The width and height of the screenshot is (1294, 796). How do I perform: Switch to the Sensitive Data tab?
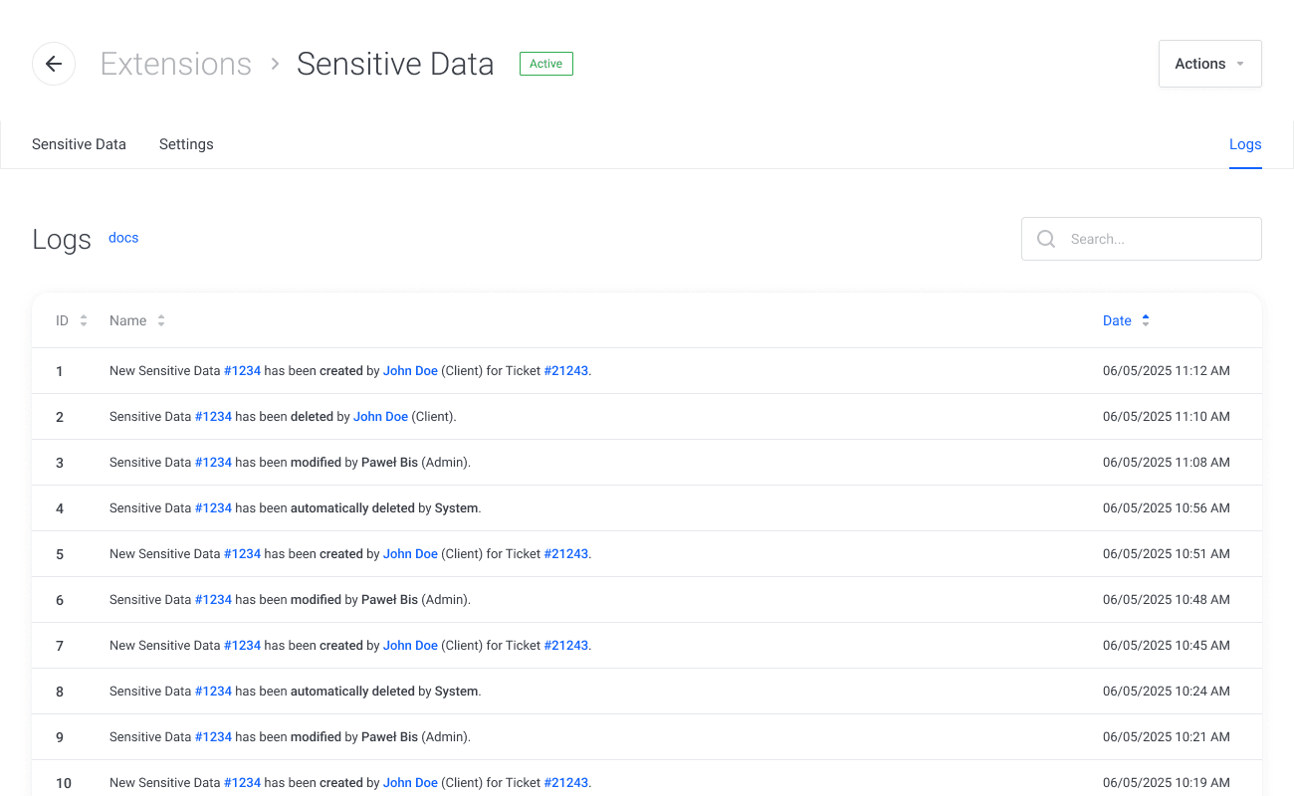[x=79, y=144]
